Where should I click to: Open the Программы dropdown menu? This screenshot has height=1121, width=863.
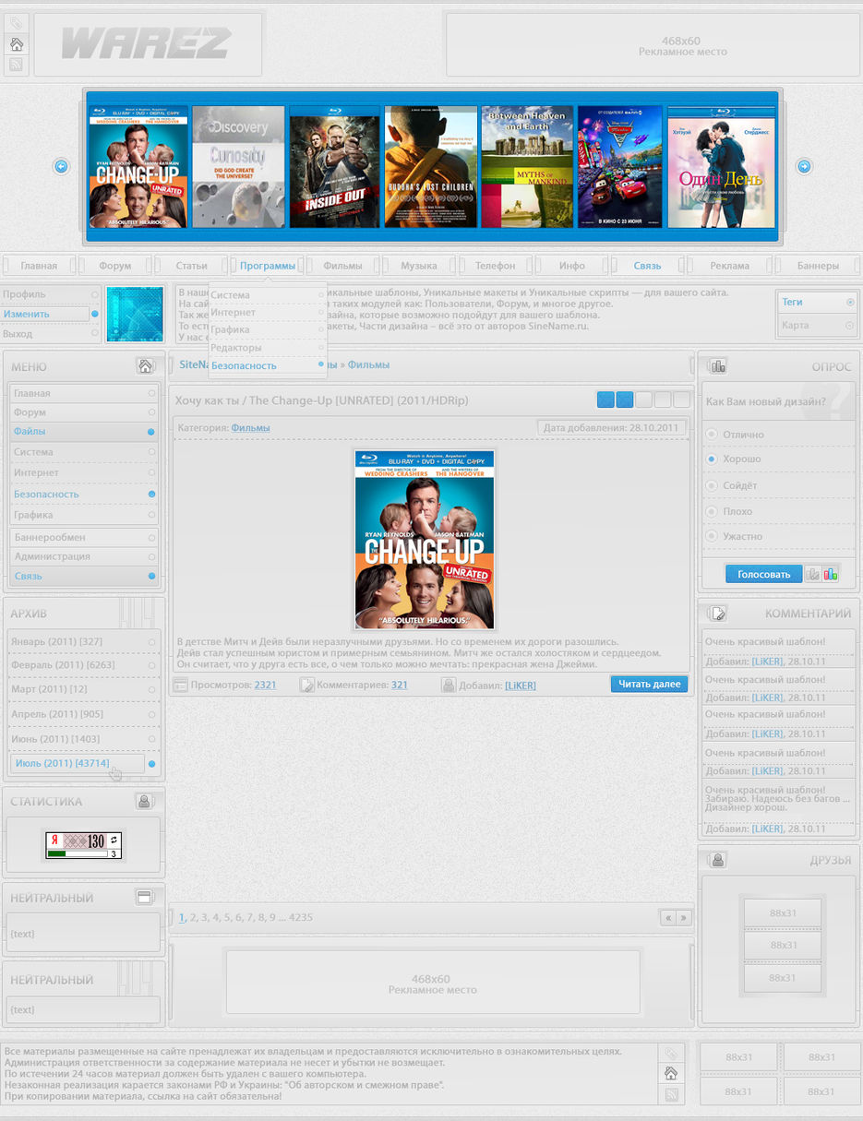(268, 266)
